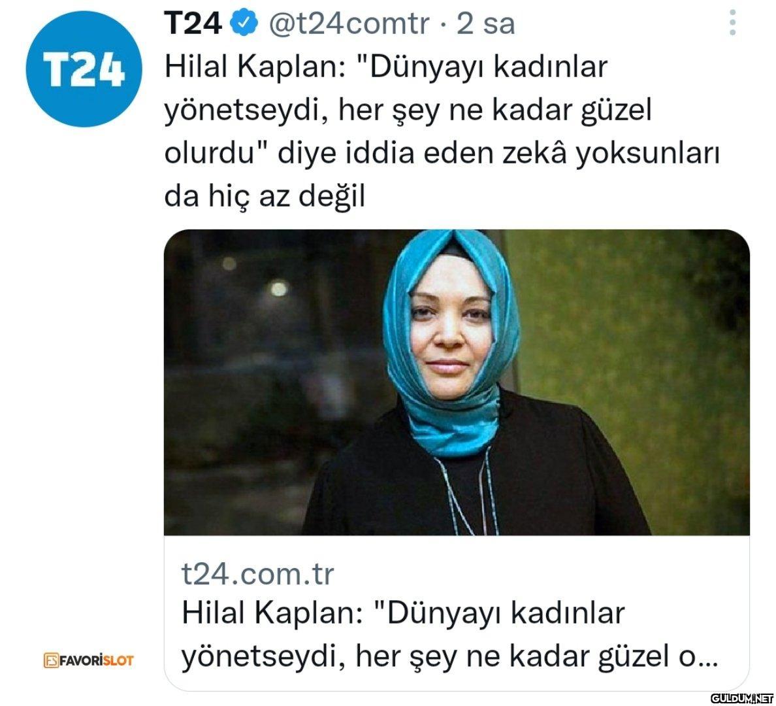776x706 pixels.
Task: Open the three-dot tweet options menu
Action: 732,23
